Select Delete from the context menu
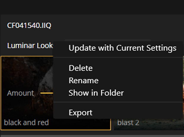The width and height of the screenshot is (184, 137). (x=81, y=68)
